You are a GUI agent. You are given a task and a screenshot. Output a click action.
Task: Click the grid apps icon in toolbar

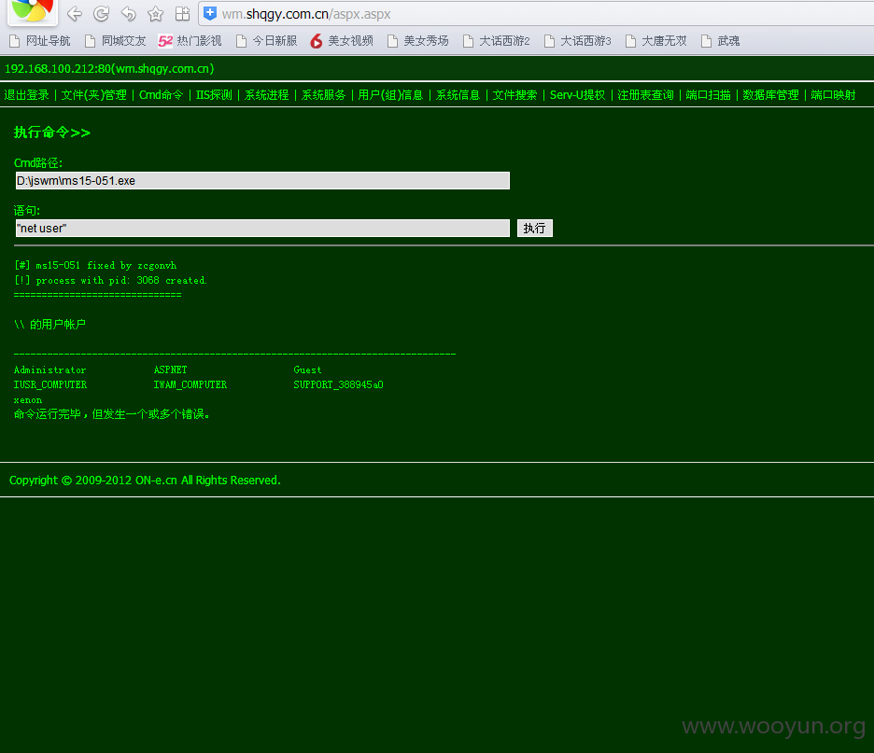tap(182, 14)
